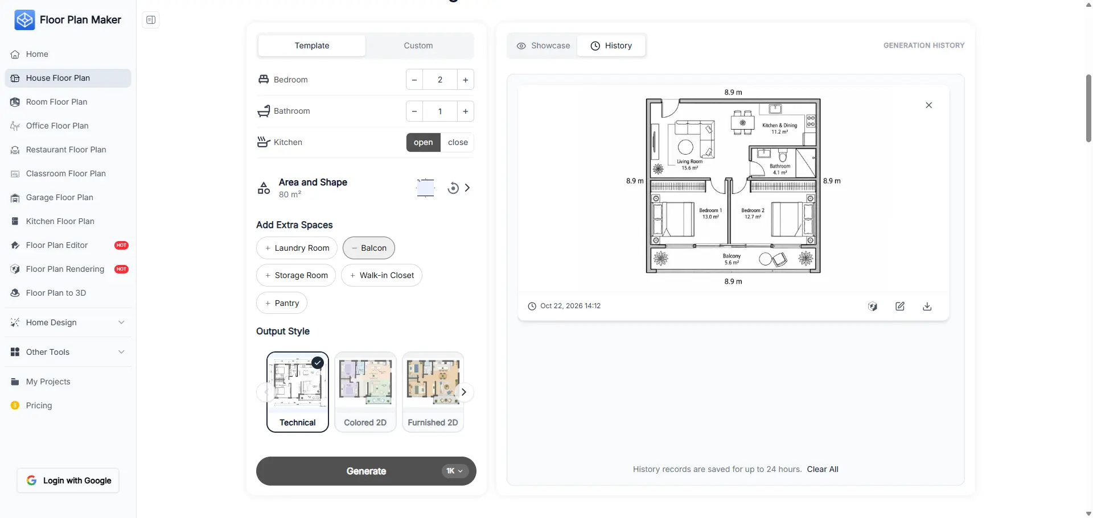Add the Walk-in Closet extra space

pos(381,275)
